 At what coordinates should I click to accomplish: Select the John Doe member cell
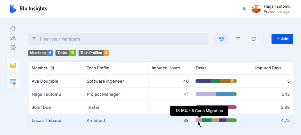pos(56,107)
